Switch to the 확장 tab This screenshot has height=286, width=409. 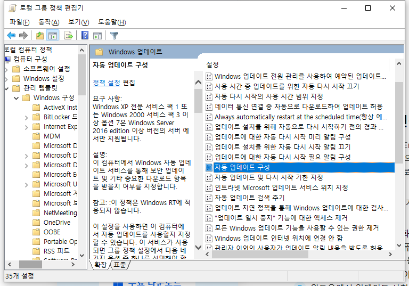tap(100, 265)
